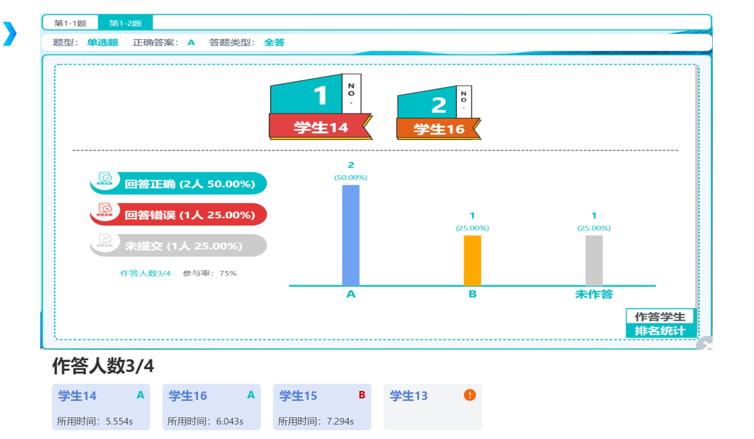Click the 回答错误 (1人 25.00%) button
The image size is (754, 439).
(189, 215)
